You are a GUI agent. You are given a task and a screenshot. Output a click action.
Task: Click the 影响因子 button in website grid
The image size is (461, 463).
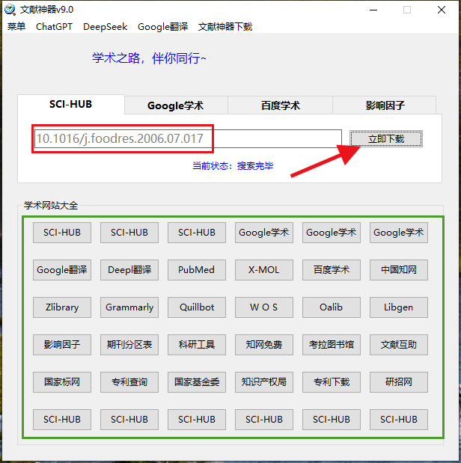[x=62, y=345]
